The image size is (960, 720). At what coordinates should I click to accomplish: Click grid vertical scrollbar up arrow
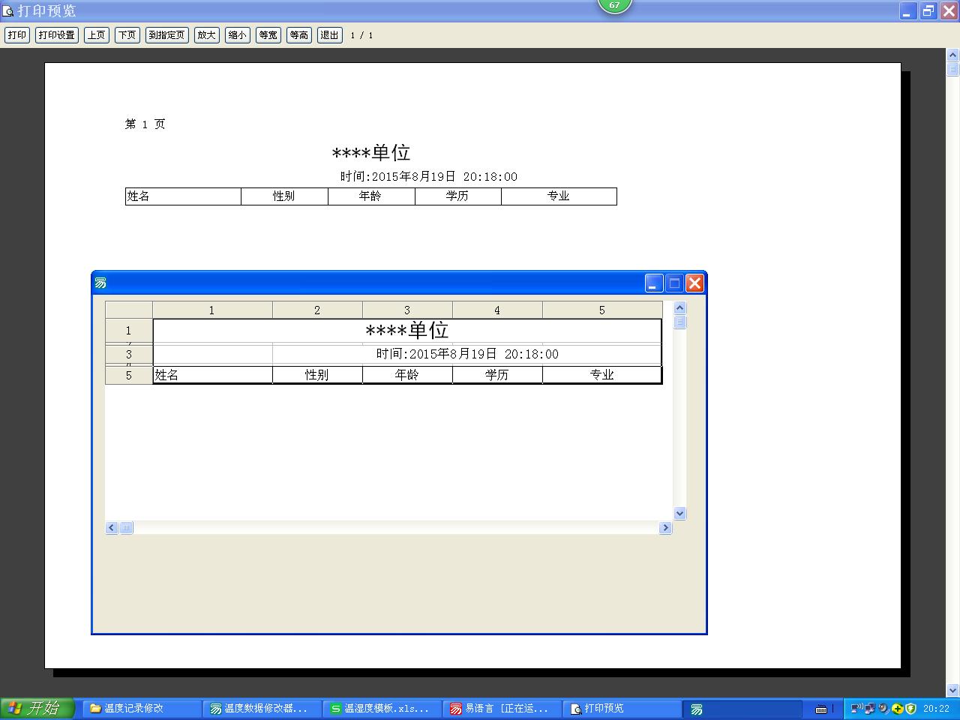click(680, 307)
